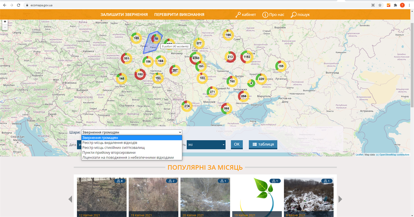Apply filters with the OK button
This screenshot has height=217, width=414.
point(237,145)
